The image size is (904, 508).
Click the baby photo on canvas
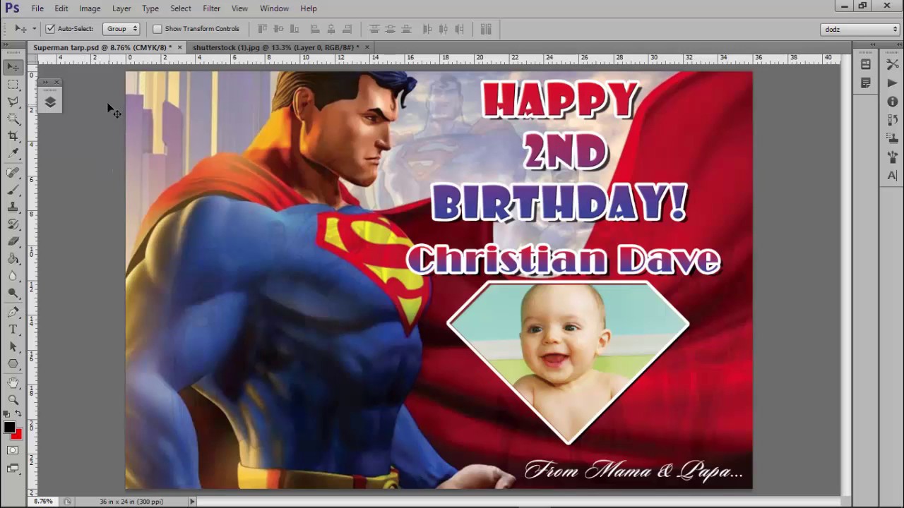(x=569, y=361)
